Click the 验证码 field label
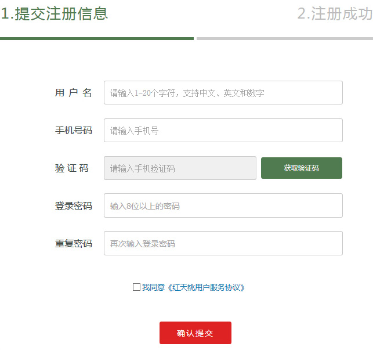The image size is (373, 350). pos(73,168)
